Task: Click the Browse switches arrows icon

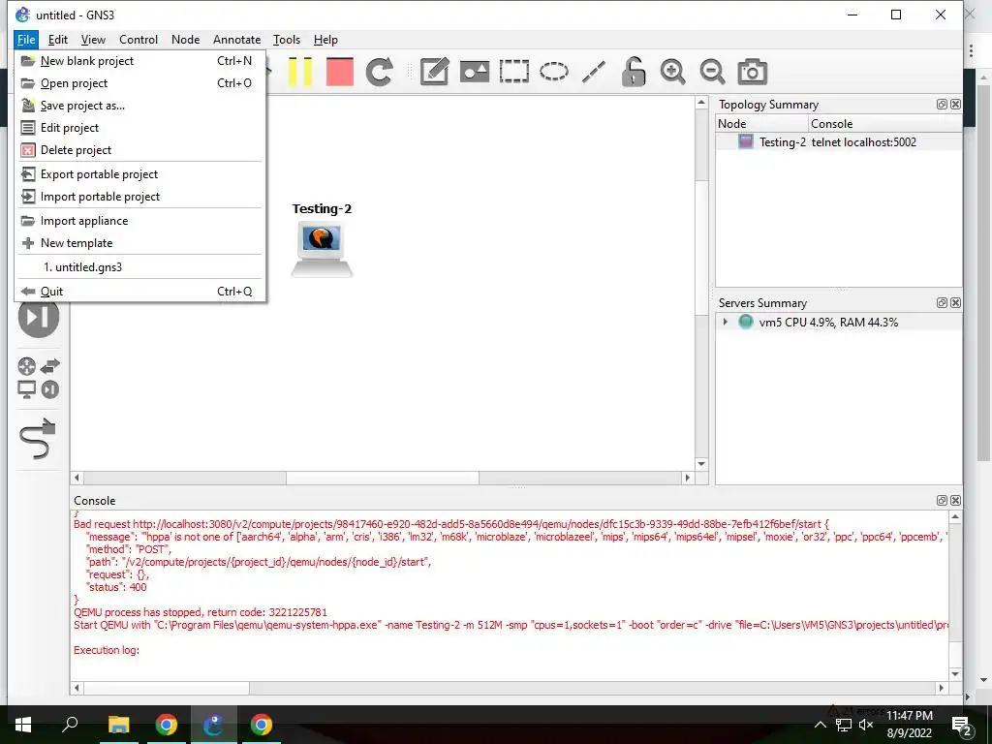Action: (x=50, y=366)
